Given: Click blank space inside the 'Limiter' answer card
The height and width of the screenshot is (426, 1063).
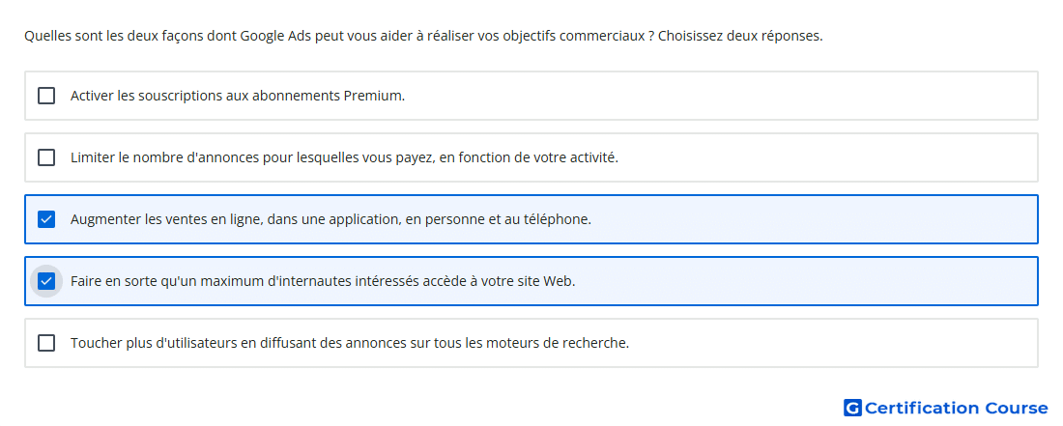Looking at the screenshot, I should (x=827, y=157).
